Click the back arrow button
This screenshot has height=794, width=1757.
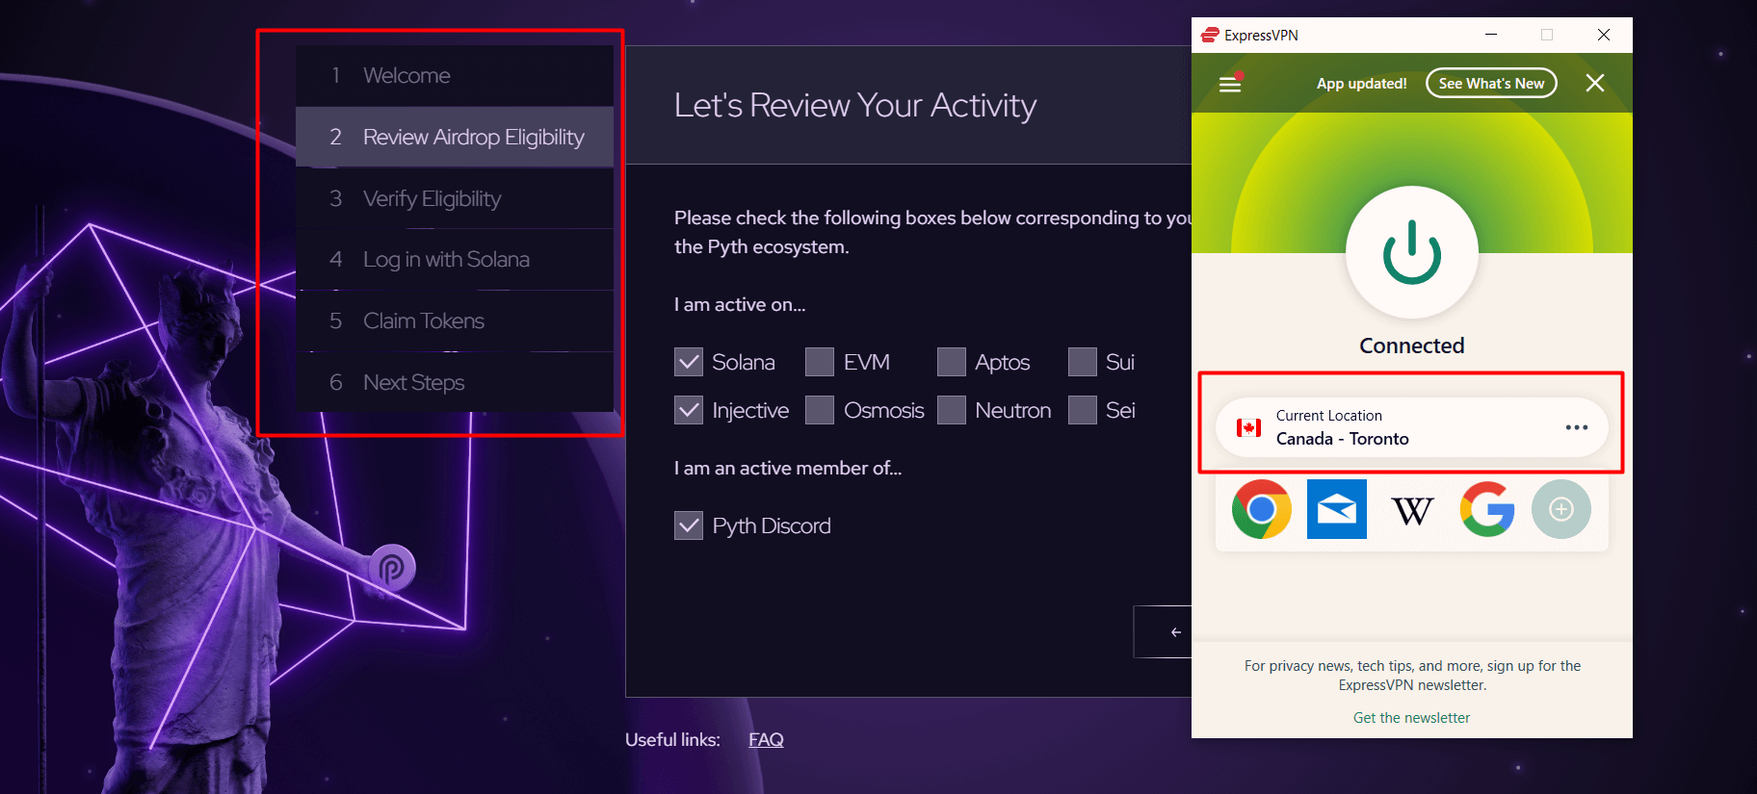click(x=1174, y=632)
